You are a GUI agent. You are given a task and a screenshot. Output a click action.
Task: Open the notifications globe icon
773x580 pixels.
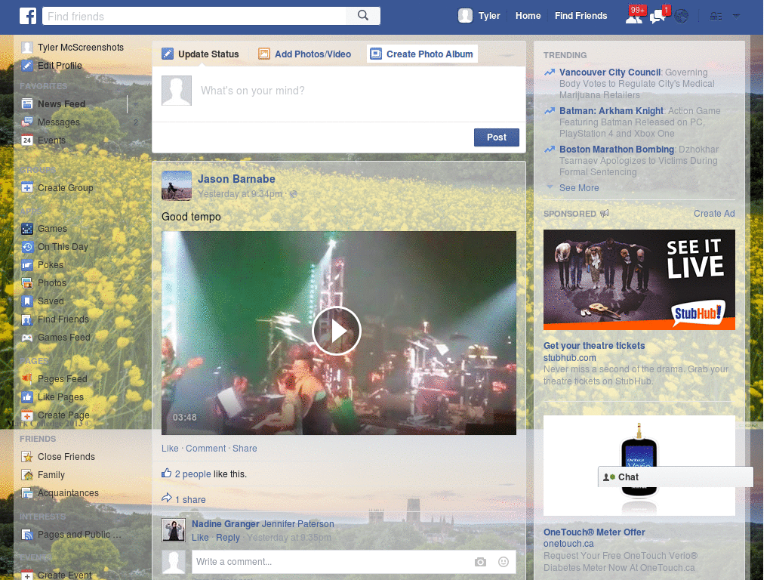click(x=682, y=17)
